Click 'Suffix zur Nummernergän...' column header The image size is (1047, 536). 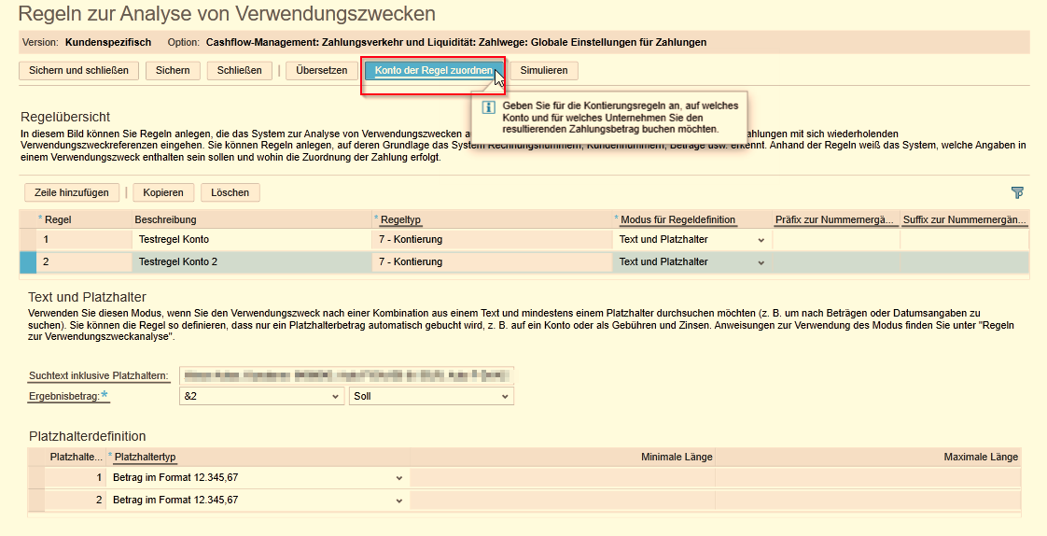pyautogui.click(x=964, y=219)
